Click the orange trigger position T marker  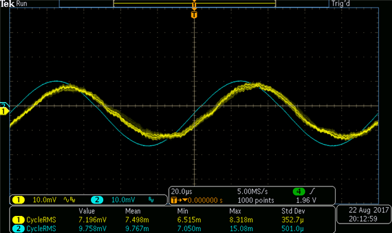pos(194,14)
